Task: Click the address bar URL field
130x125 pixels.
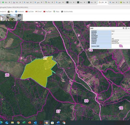Action: (x=65, y=7)
